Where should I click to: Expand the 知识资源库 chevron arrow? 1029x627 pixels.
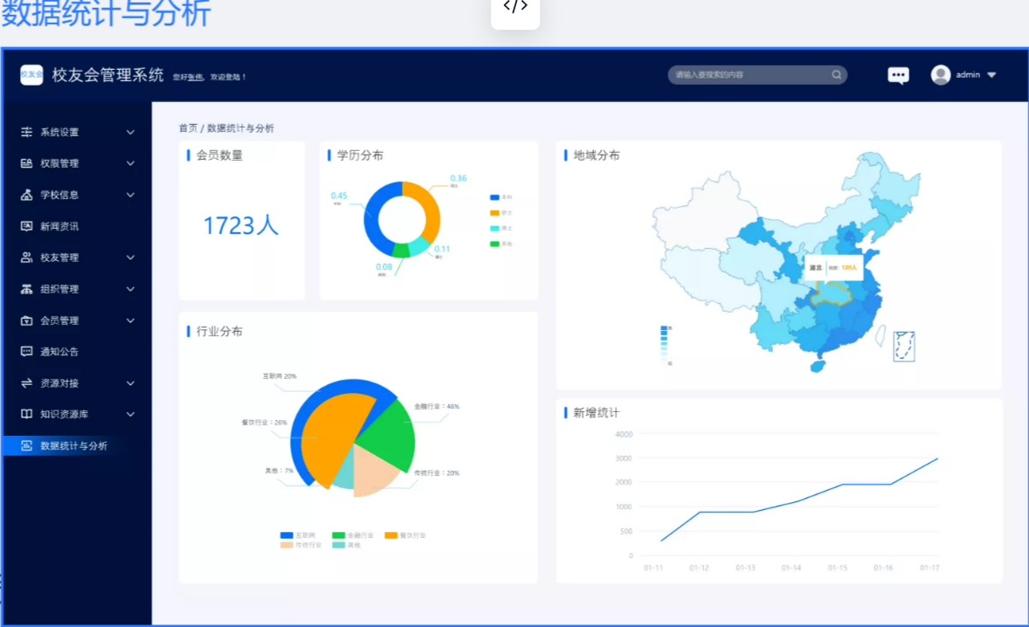130,414
